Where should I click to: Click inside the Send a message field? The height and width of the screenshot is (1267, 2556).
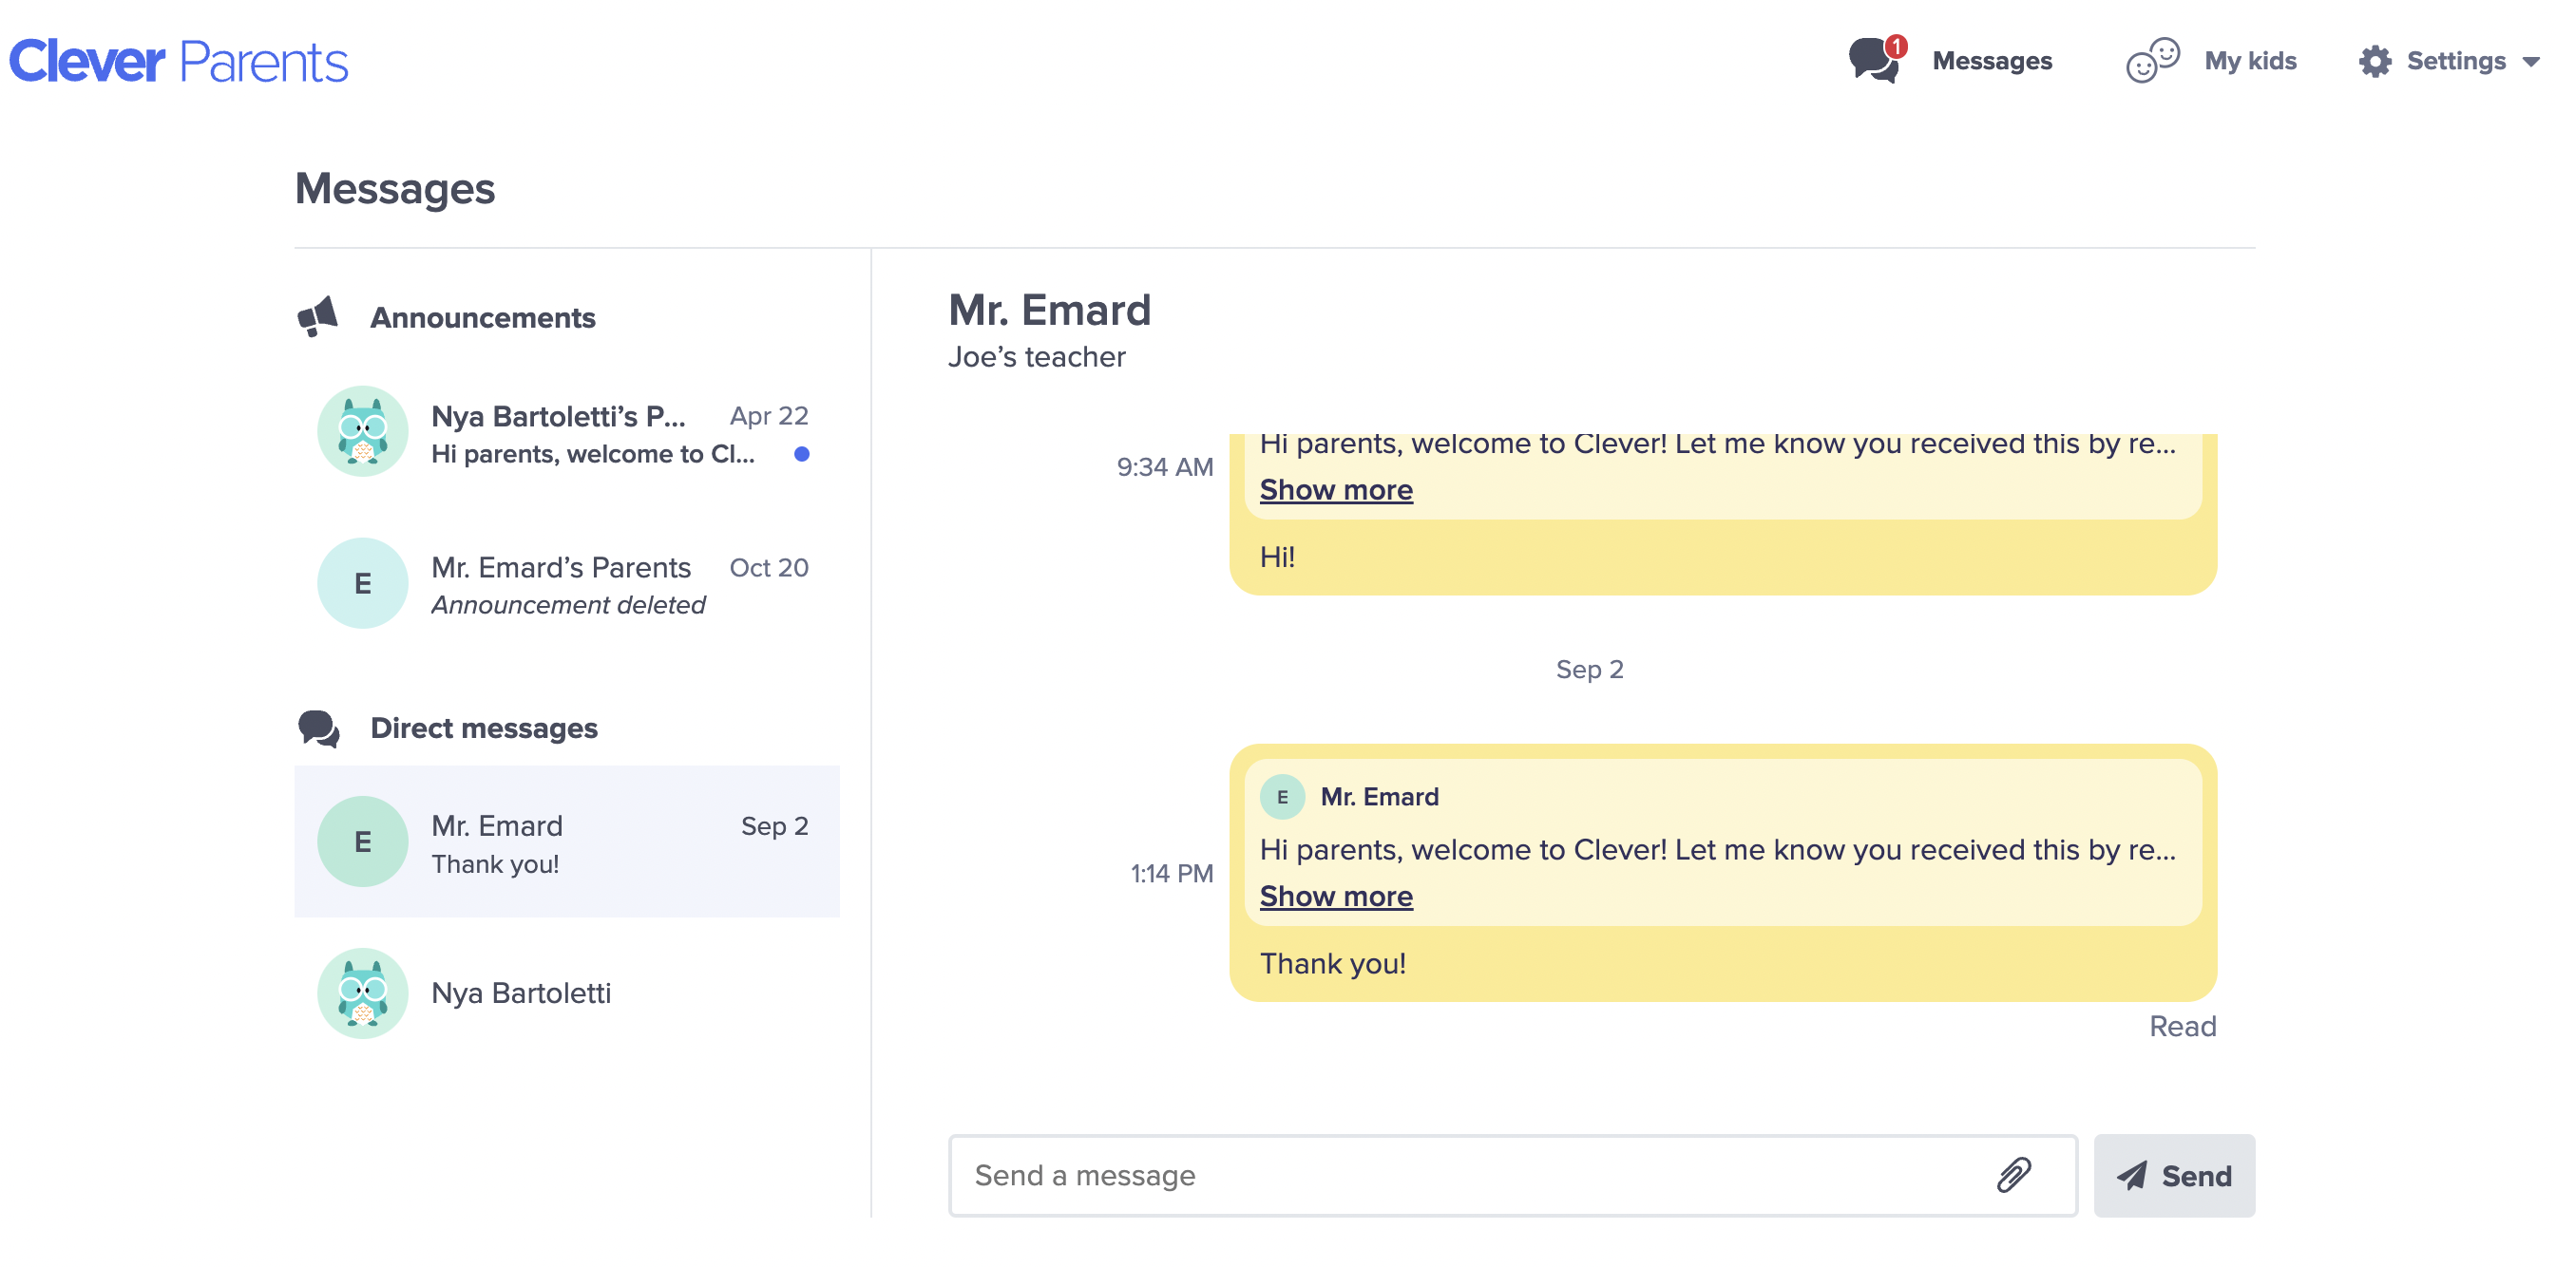click(1389, 1175)
